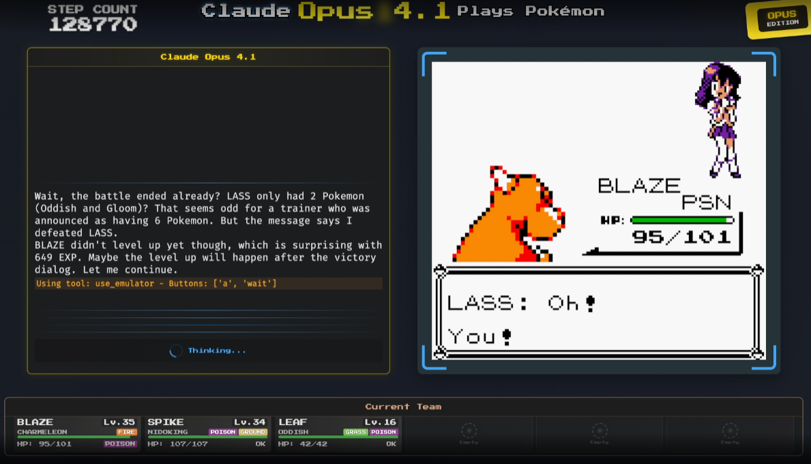
Task: Click the 'STEP COUNT' label
Action: click(93, 10)
